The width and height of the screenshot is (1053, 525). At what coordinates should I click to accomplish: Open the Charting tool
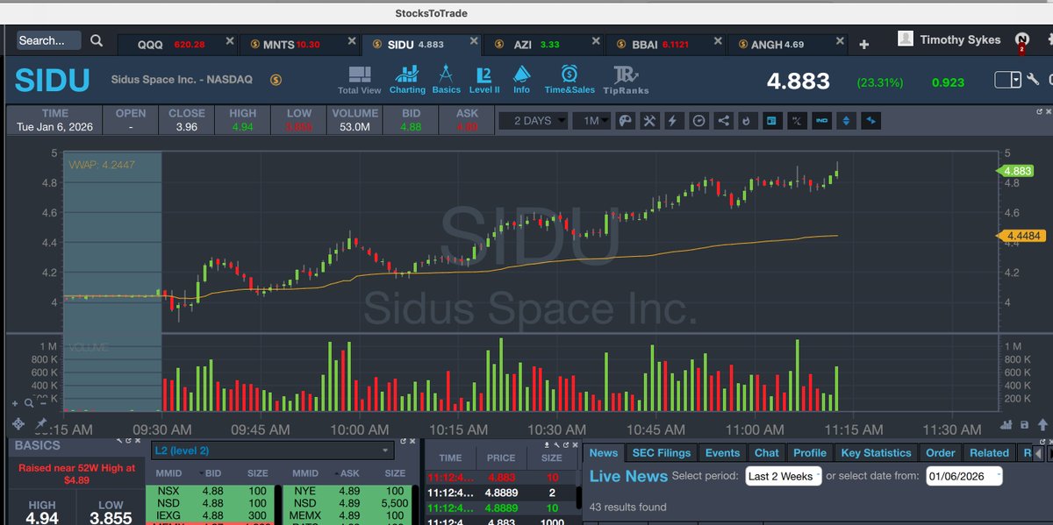(407, 80)
